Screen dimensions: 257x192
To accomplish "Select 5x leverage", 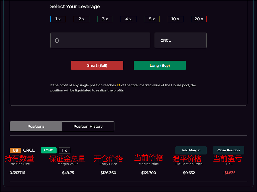I will tap(152, 19).
